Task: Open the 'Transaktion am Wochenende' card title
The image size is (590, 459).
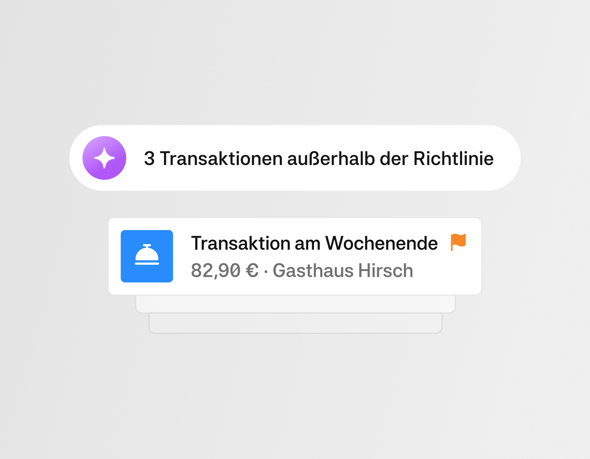Action: (314, 243)
